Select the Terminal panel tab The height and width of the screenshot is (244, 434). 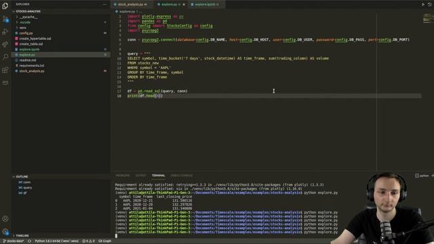pos(158,176)
